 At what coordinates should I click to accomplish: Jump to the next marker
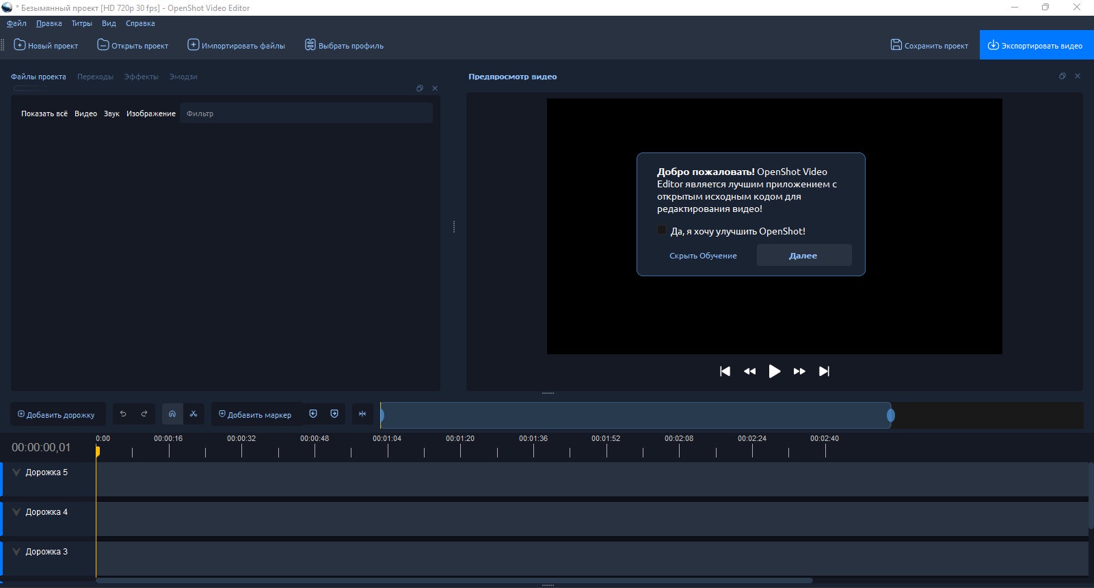point(334,414)
